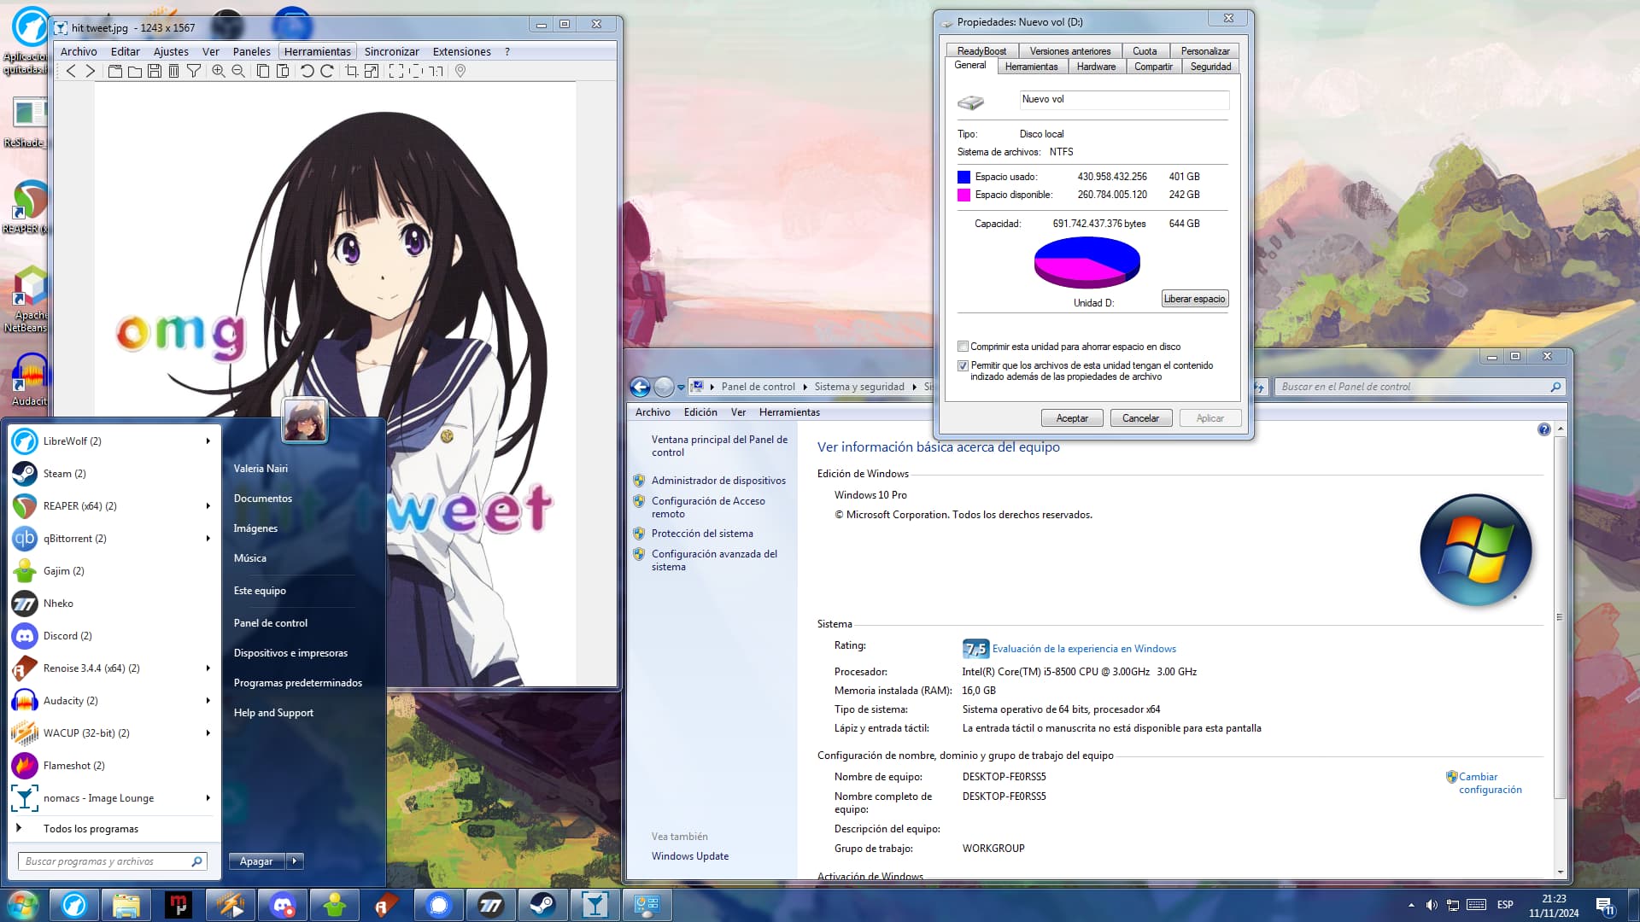Click the copy icon in nomacs toolbar

(x=263, y=71)
